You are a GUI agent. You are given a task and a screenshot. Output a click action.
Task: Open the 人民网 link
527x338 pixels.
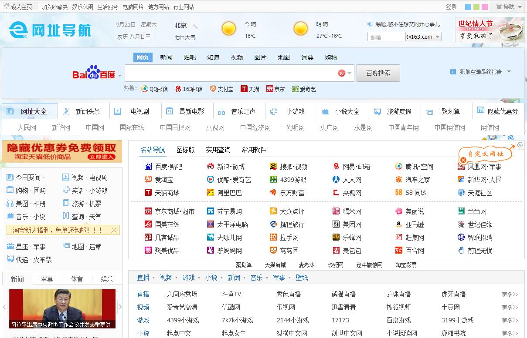click(27, 127)
